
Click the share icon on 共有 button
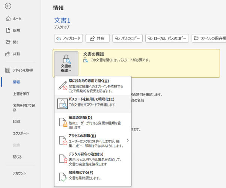pyautogui.click(x=92, y=38)
